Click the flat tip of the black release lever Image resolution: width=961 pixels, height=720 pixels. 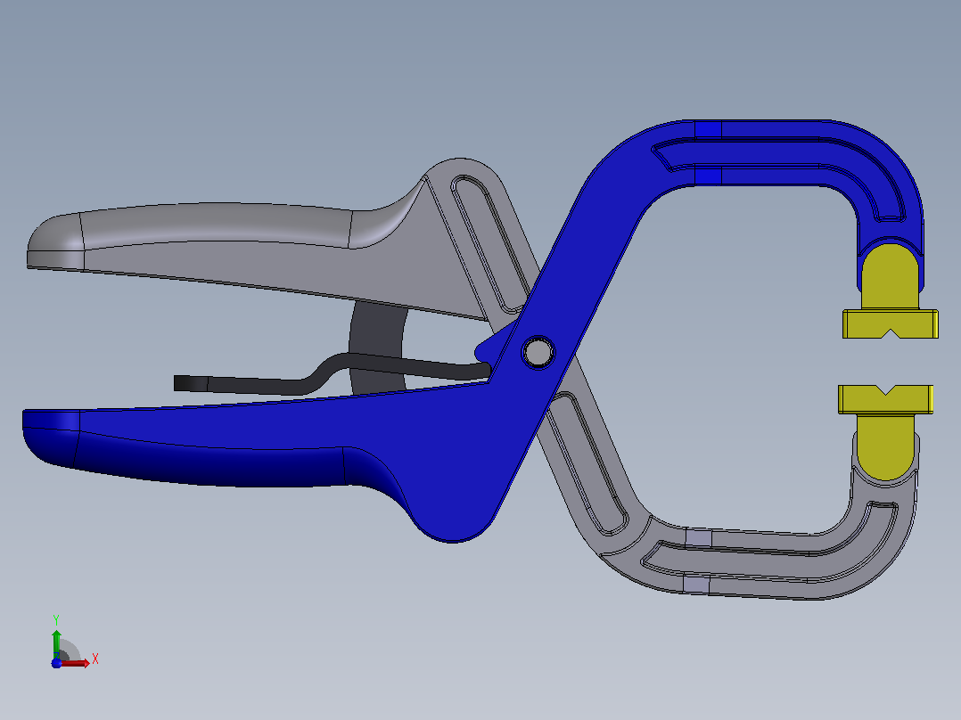click(191, 383)
